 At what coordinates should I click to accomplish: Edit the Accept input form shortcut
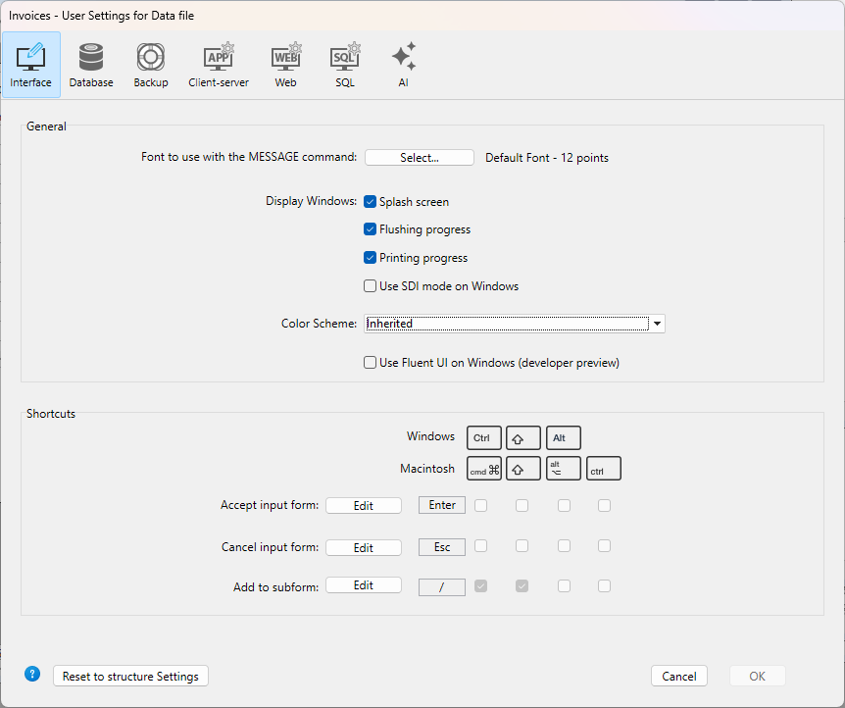tap(363, 506)
